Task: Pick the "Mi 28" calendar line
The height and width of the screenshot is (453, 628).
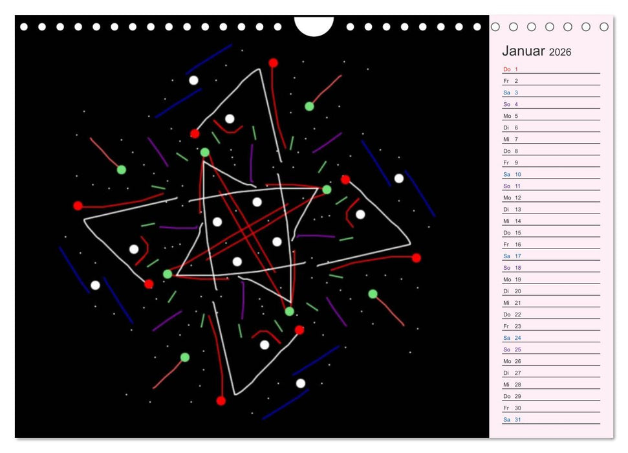Action: (x=551, y=384)
